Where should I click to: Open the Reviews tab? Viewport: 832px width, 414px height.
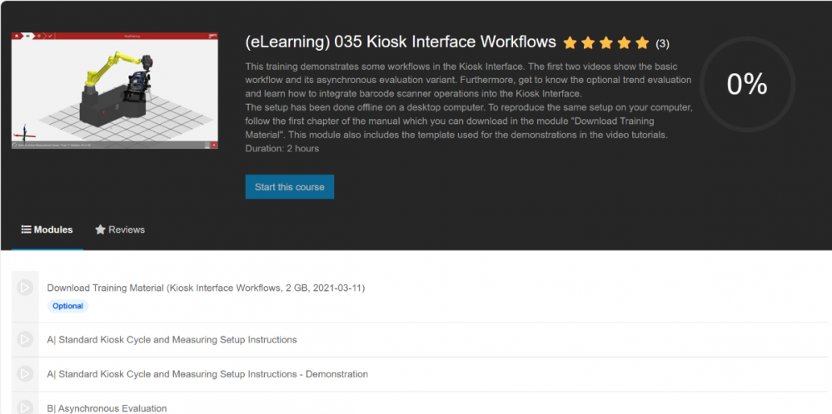[120, 229]
